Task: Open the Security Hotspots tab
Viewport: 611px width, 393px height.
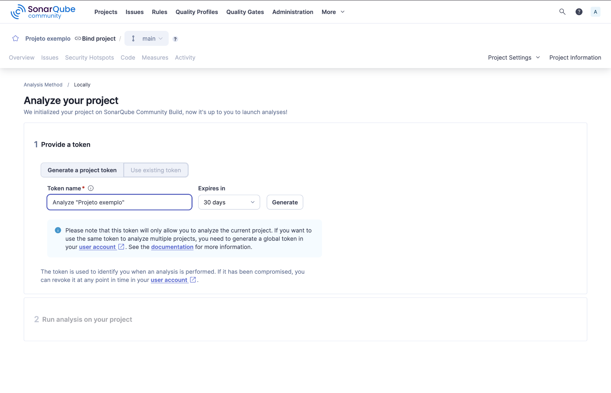Action: tap(89, 58)
